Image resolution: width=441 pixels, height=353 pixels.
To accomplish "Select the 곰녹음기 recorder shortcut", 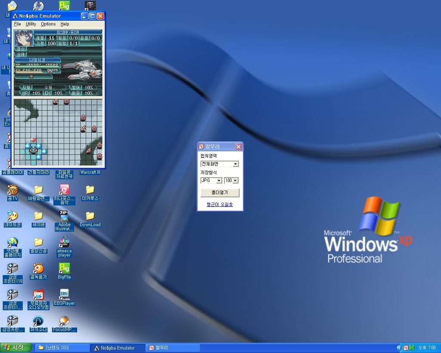I will [x=38, y=269].
